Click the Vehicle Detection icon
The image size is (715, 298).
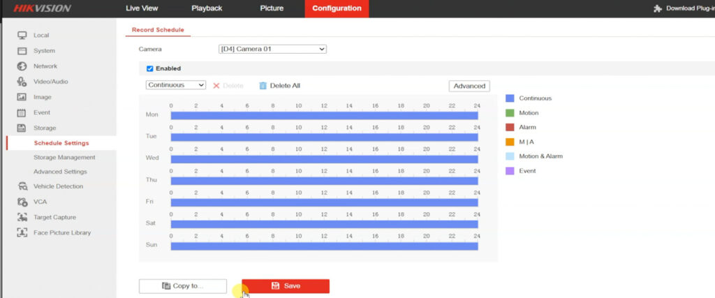point(22,186)
